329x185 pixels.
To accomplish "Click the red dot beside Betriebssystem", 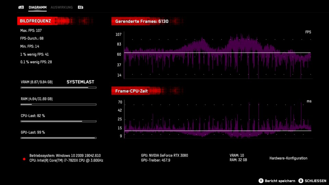I will coord(24,159).
